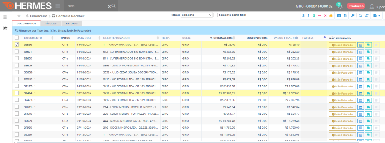Viewport: 385px width, 143px height.
Task: Click the Produção environment badge
Action: click(x=356, y=6)
